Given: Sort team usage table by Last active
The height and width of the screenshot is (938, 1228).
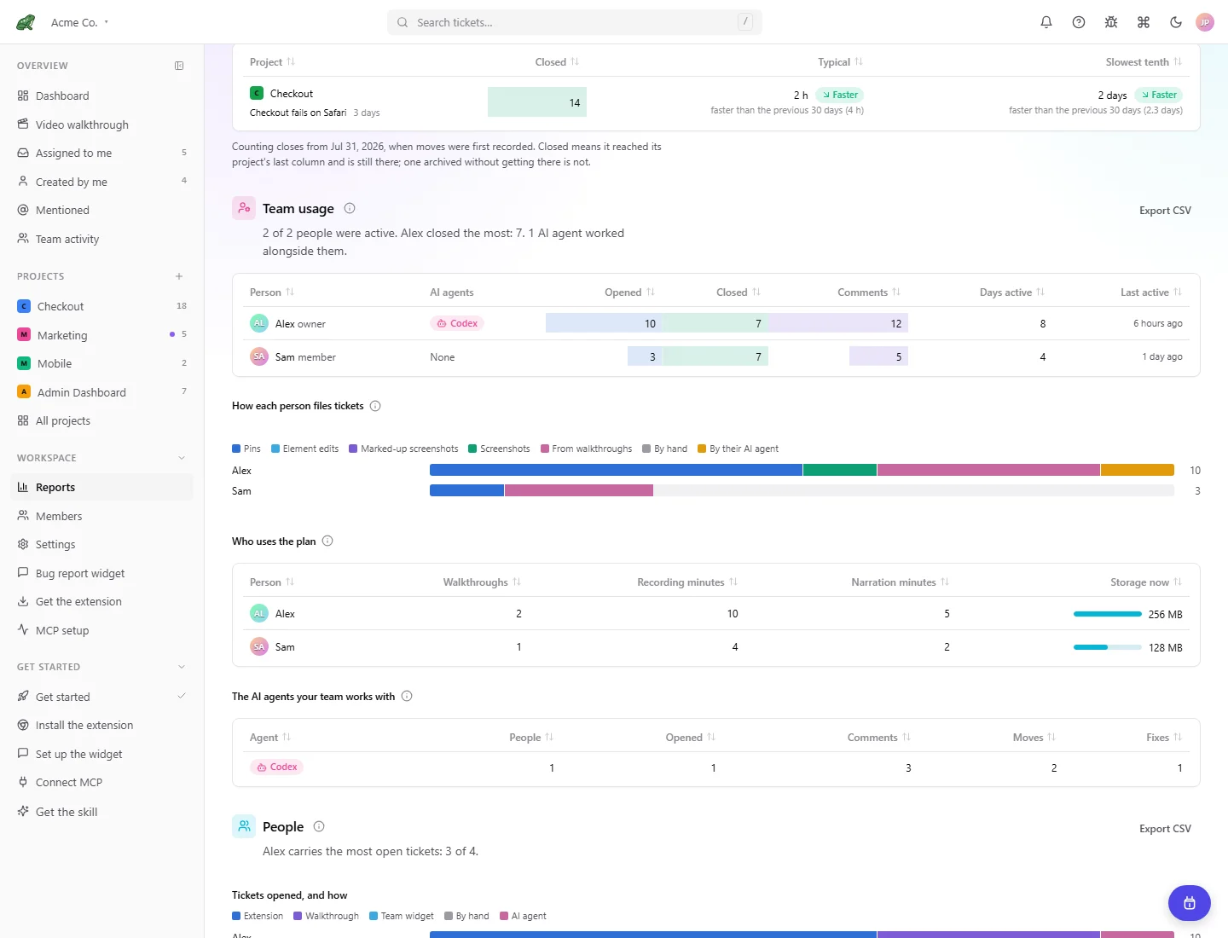Looking at the screenshot, I should (x=1151, y=292).
